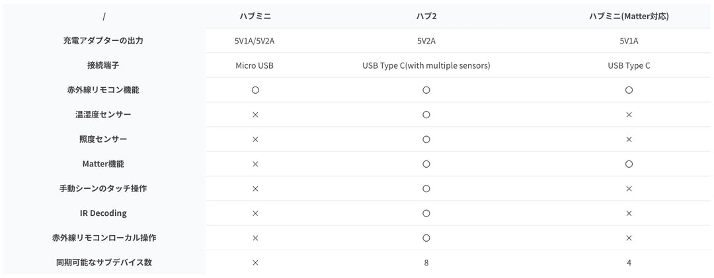The image size is (714, 278).
Task: Click the circle for ハブミニ 赤外線リモコン機能
Action: (255, 90)
